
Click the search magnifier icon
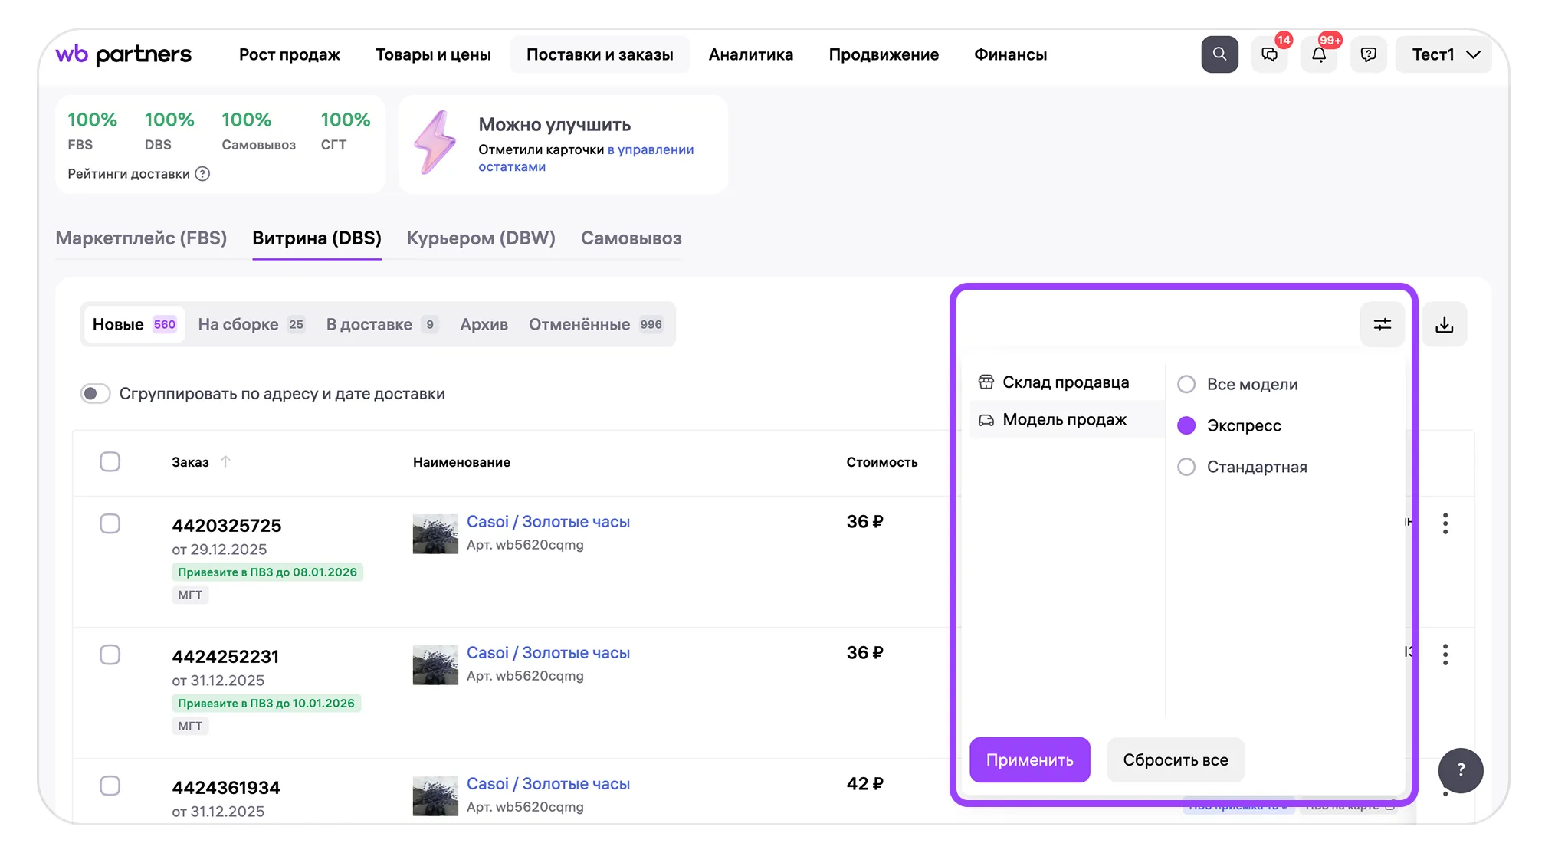click(x=1219, y=54)
